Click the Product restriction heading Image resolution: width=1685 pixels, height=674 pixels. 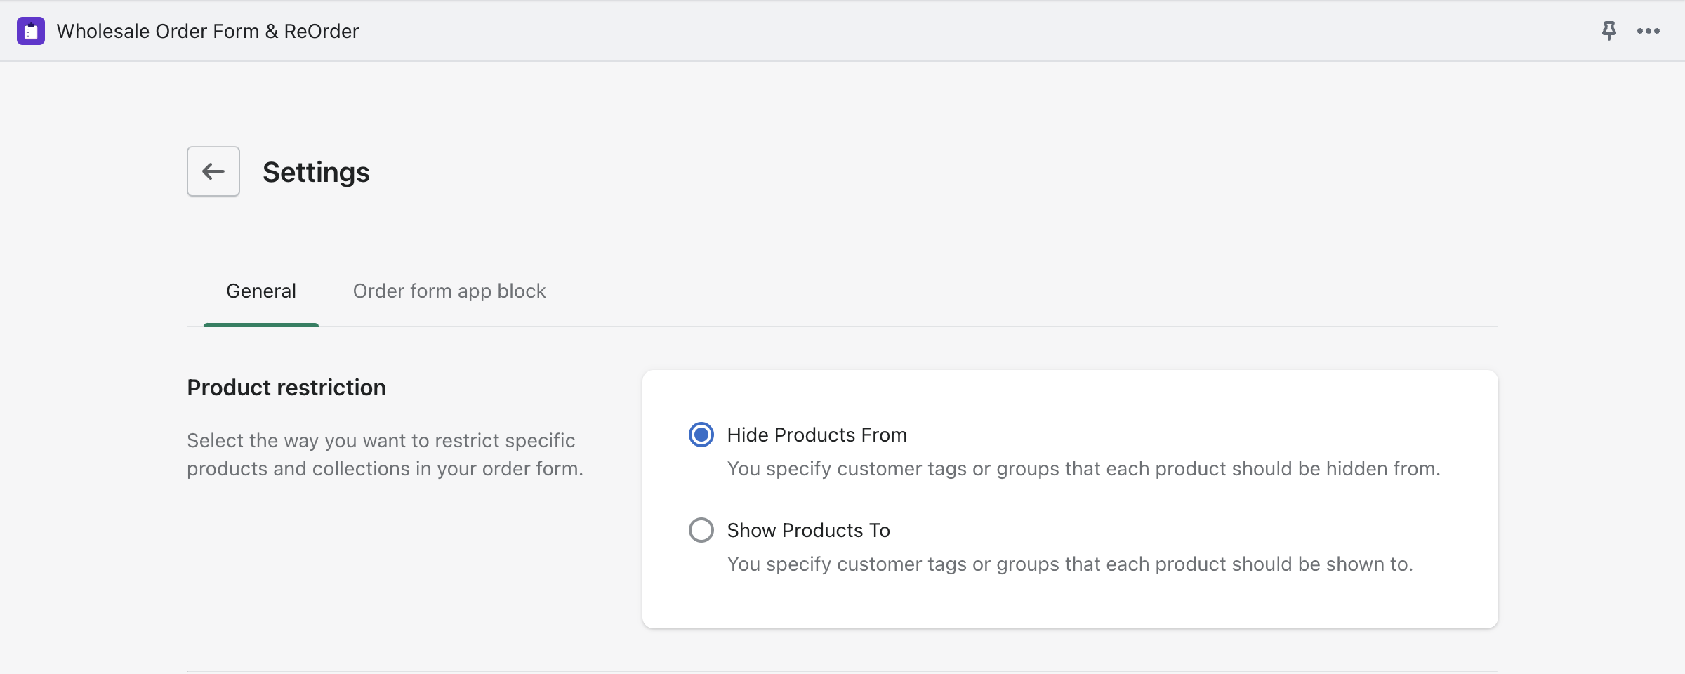tap(286, 388)
